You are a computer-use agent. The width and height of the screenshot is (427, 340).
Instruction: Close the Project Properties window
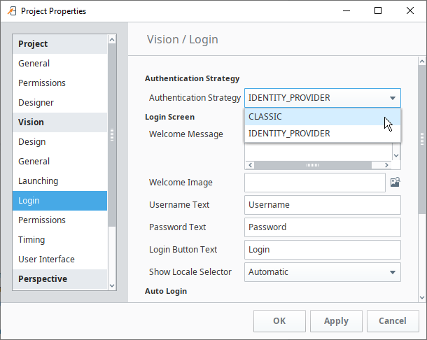(410, 11)
